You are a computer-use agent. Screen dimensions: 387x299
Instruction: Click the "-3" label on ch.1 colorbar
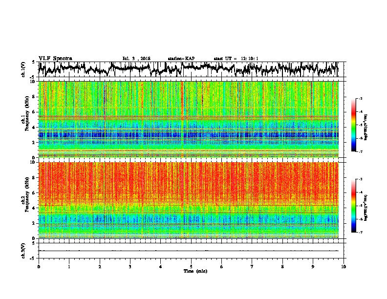coord(360,98)
